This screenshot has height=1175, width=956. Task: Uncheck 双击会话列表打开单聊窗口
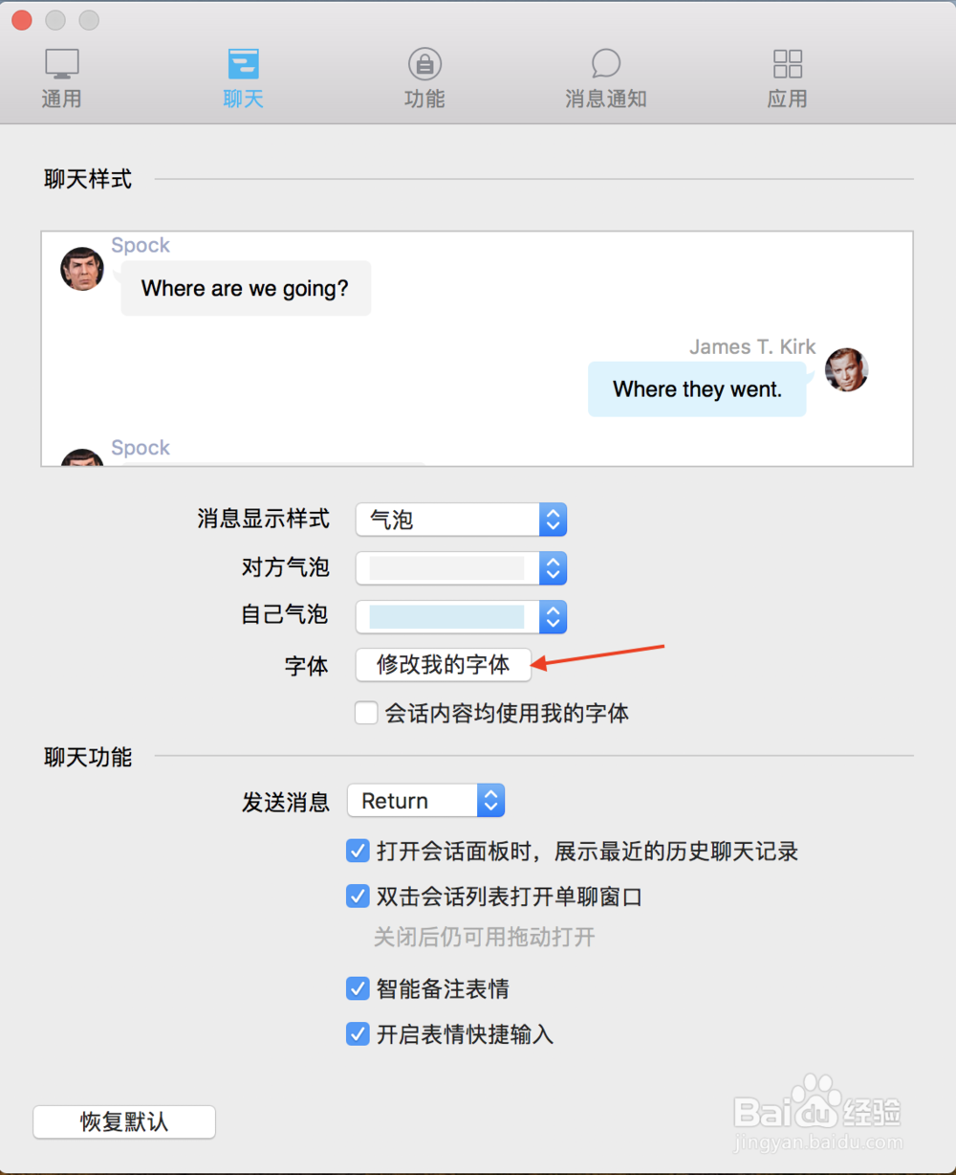358,897
